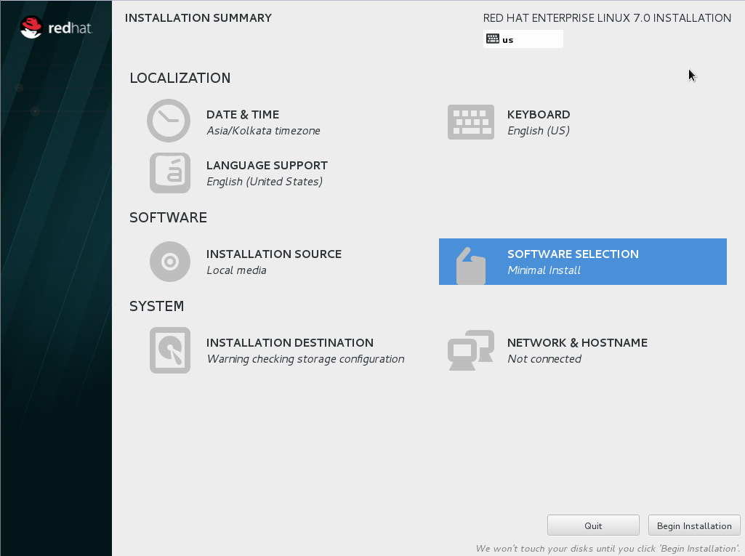The image size is (745, 556).
Task: Open INSTALLATION DESTINATION label
Action: tap(290, 342)
